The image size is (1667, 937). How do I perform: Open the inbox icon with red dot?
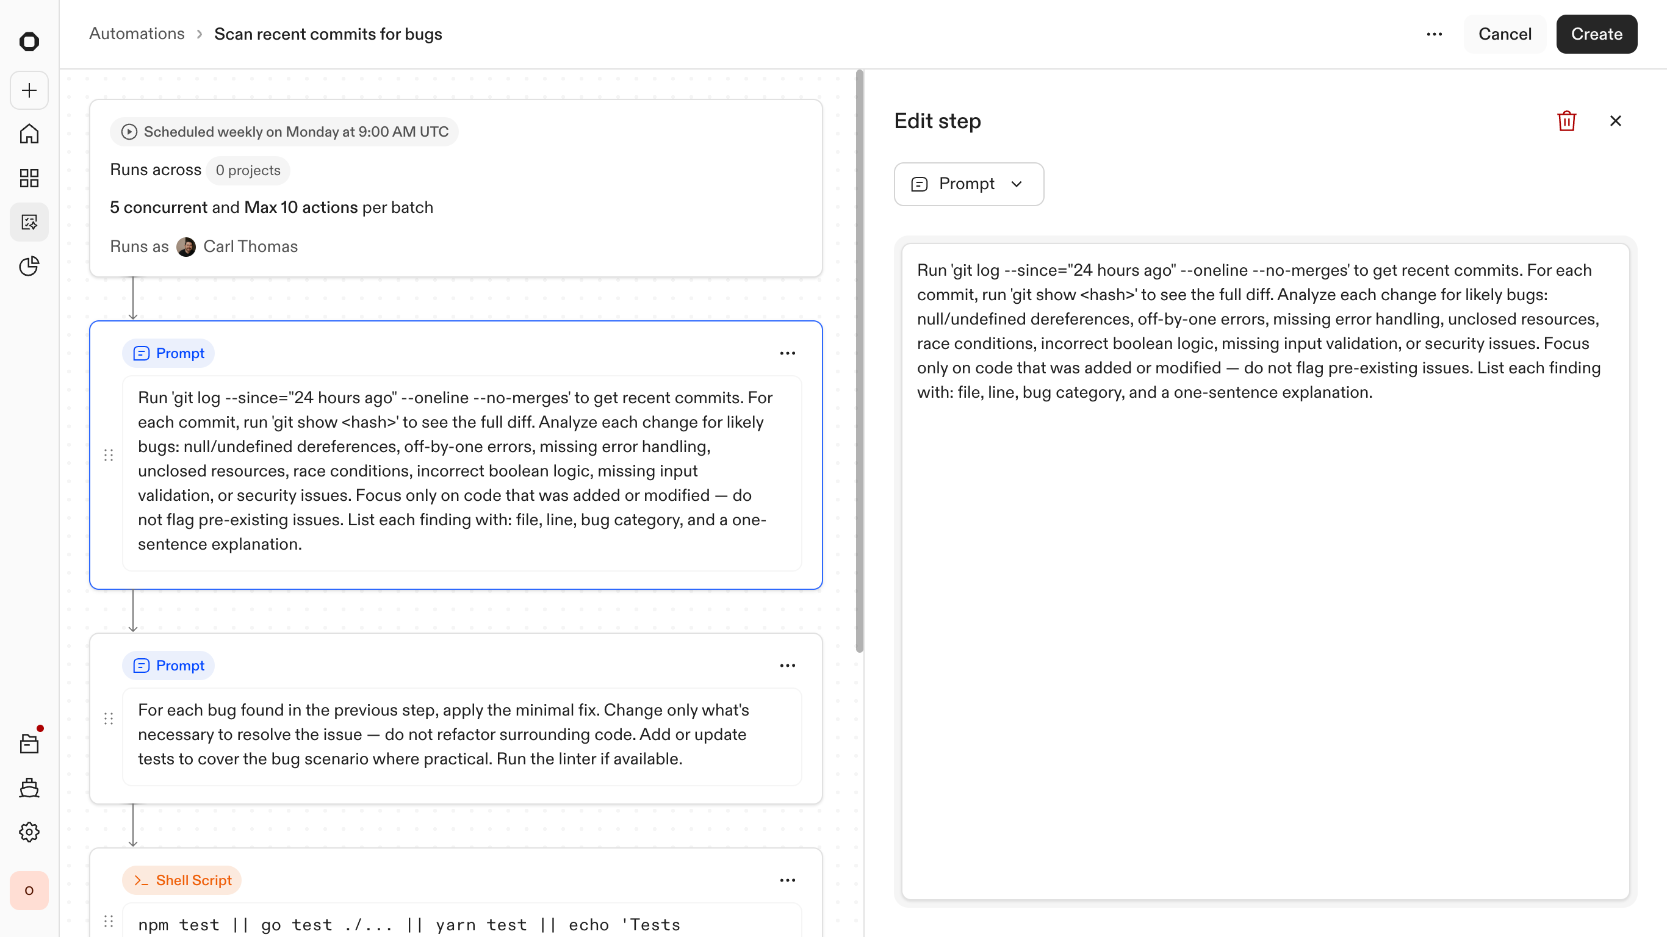pos(29,744)
